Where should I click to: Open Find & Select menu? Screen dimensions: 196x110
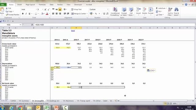(176, 12)
